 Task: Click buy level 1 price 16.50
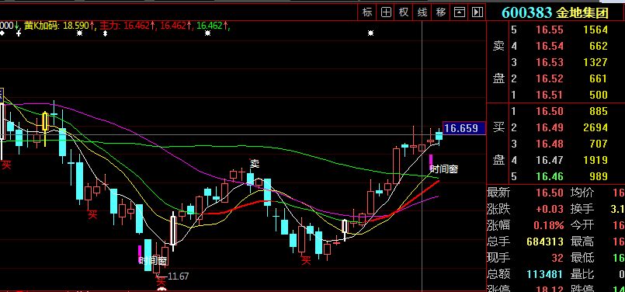coord(549,111)
